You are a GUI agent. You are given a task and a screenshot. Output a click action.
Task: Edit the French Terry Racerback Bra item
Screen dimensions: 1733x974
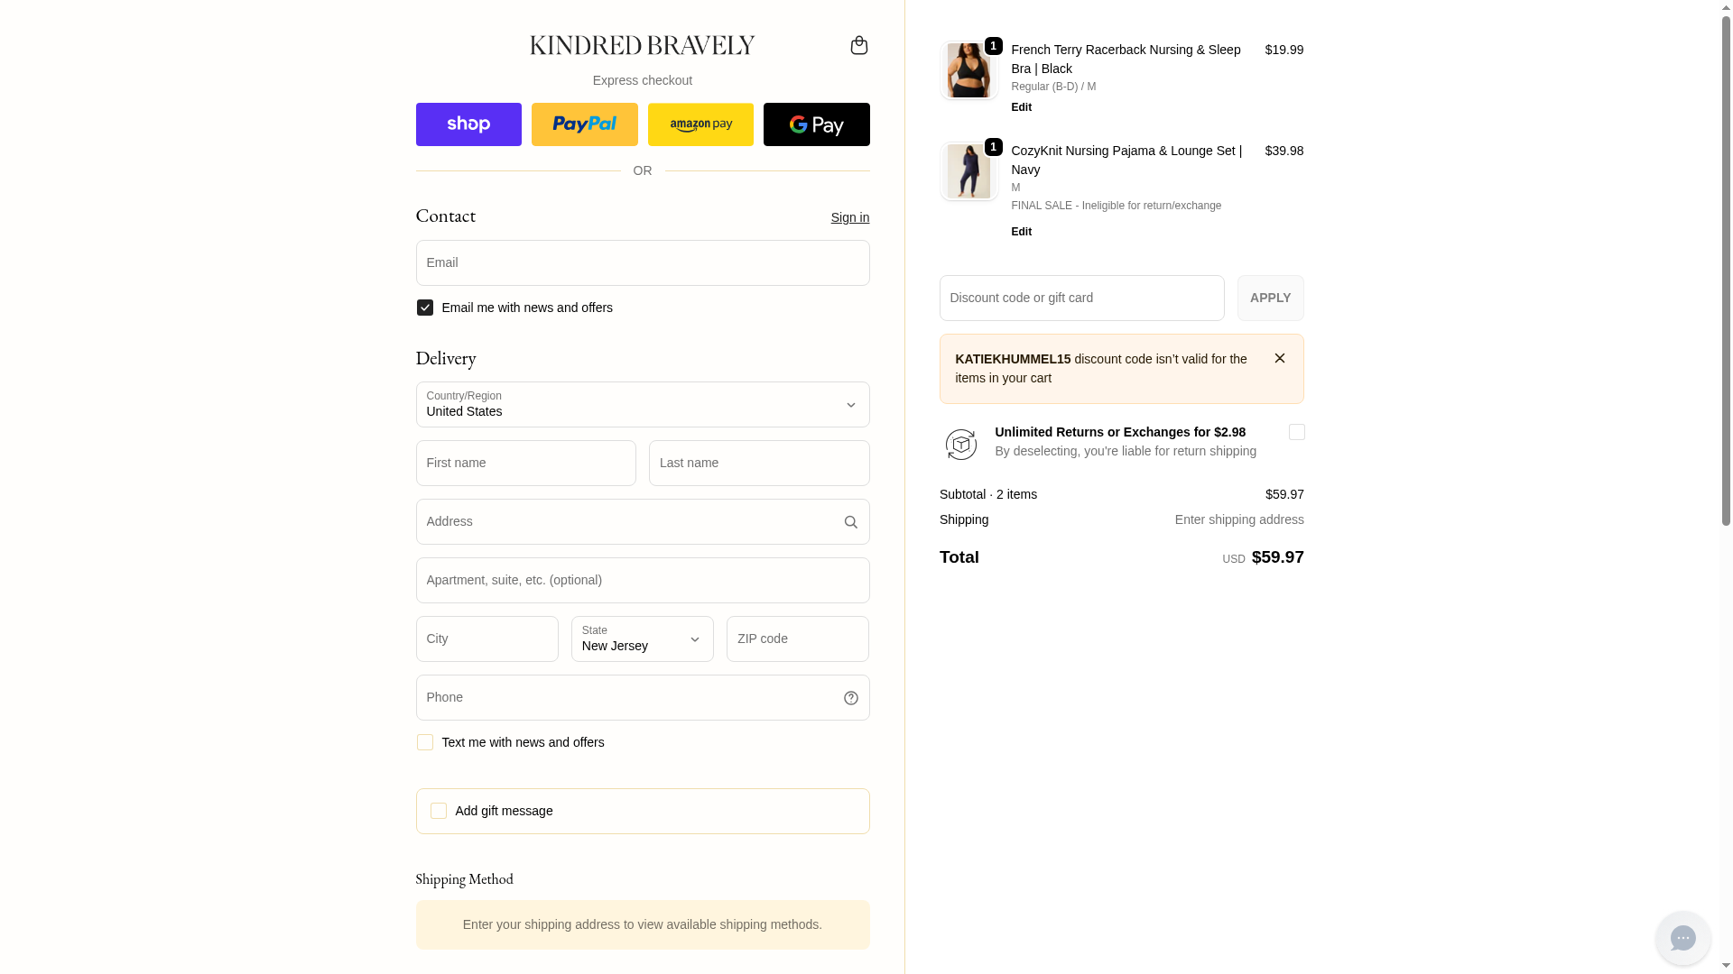pos(1021,107)
